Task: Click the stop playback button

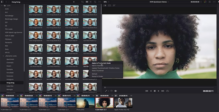Action: point(155,91)
